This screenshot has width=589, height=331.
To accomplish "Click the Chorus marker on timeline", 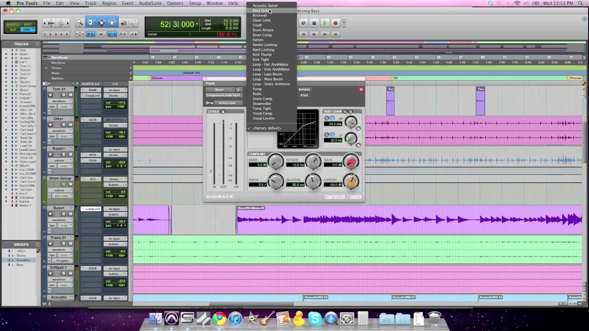I will click(x=155, y=78).
